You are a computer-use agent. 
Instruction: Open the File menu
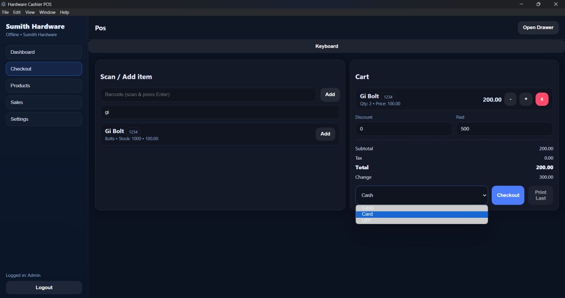pyautogui.click(x=5, y=12)
